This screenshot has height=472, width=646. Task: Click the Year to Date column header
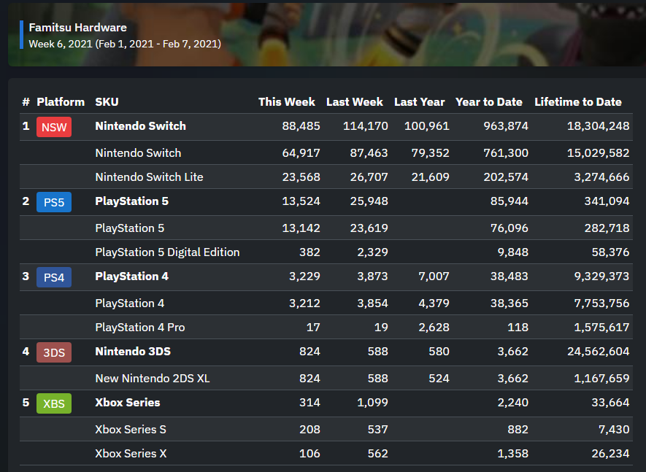(489, 101)
